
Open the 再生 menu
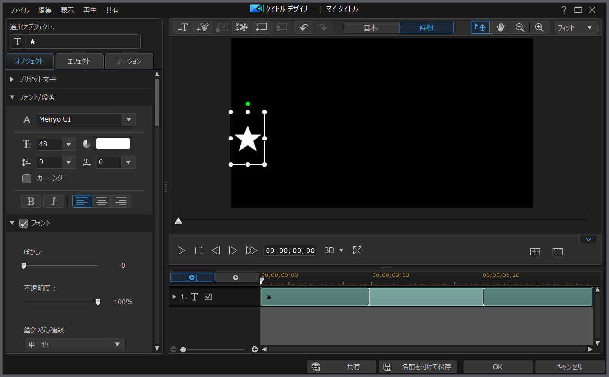(90, 10)
